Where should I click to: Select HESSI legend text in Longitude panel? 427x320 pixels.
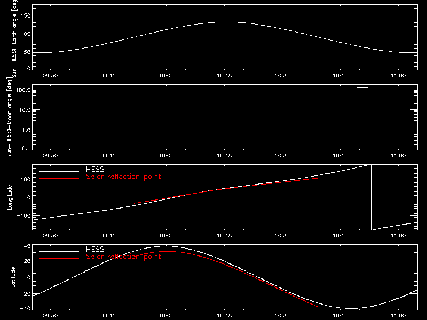click(96, 169)
